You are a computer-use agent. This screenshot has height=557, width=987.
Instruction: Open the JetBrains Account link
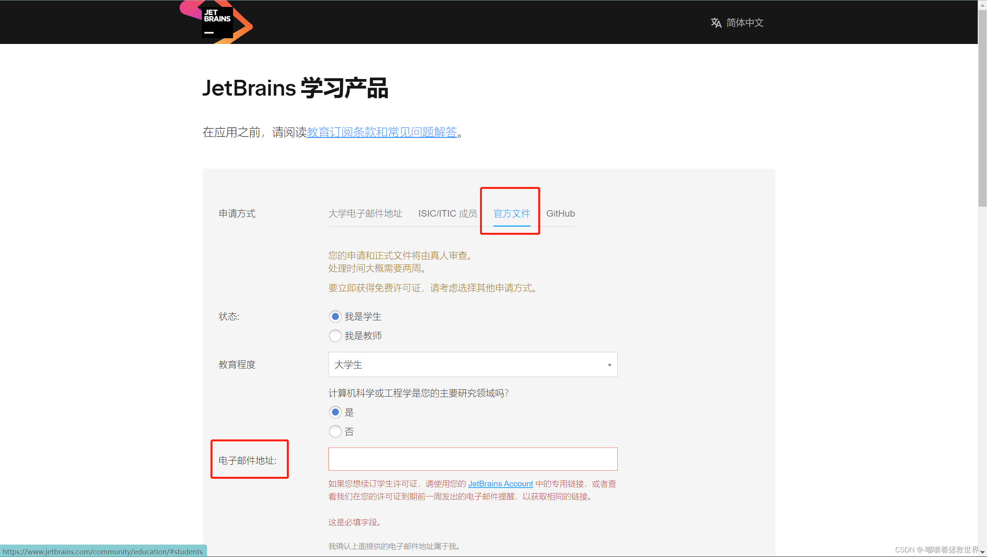[500, 484]
